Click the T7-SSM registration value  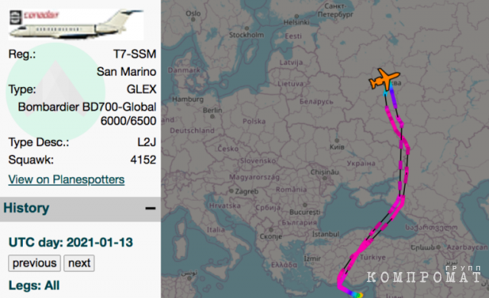pos(134,54)
